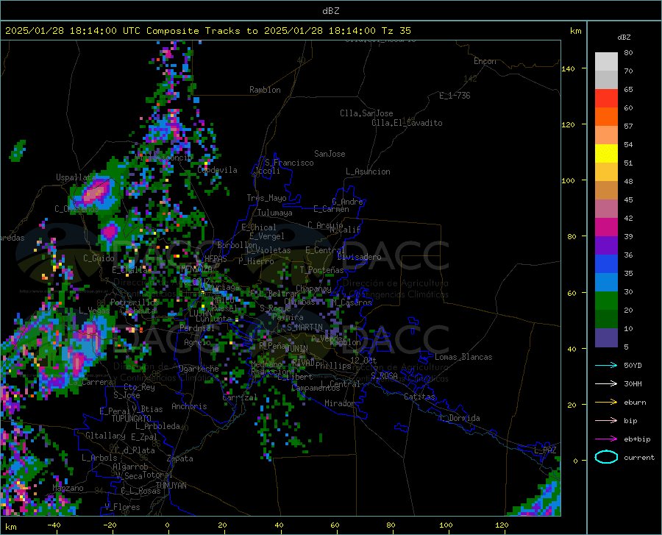Pick the dark purple 5 dBZ swatch
Image resolution: width=662 pixels, height=535 pixels.
tap(606, 338)
